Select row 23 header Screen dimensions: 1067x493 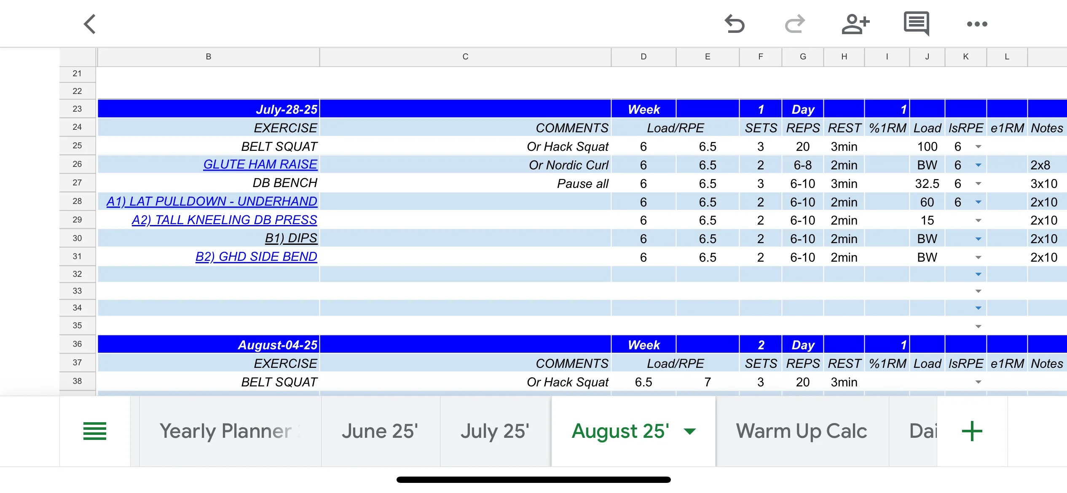pyautogui.click(x=77, y=109)
